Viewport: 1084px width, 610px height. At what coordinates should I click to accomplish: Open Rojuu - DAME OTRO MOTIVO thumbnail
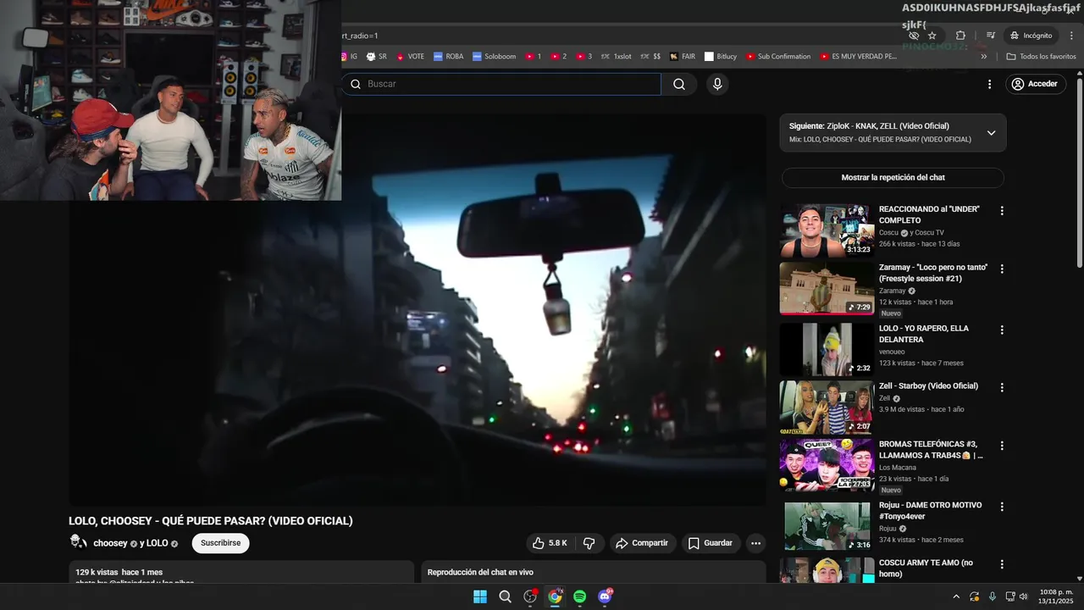(827, 526)
